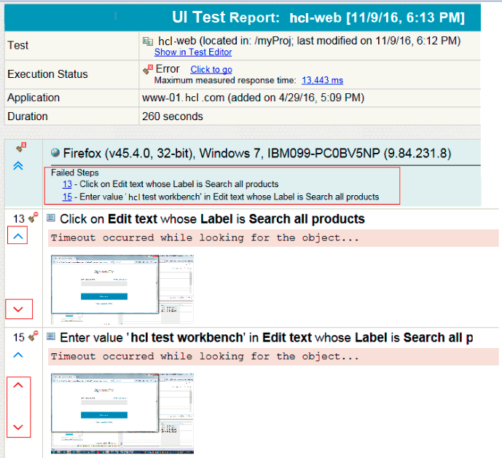
Task: Click the 'Maximum measured response time:' label
Action: pyautogui.click(x=225, y=80)
